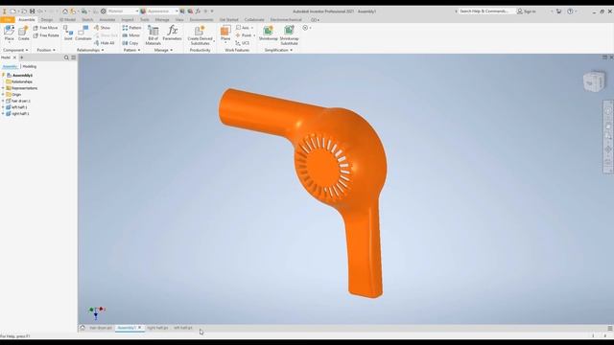Choose the Mirror component tool
This screenshot has width=614, height=345.
click(131, 35)
